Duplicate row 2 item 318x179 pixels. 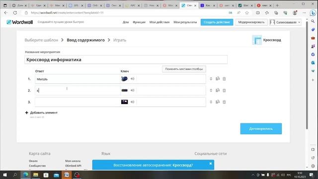tap(218, 90)
